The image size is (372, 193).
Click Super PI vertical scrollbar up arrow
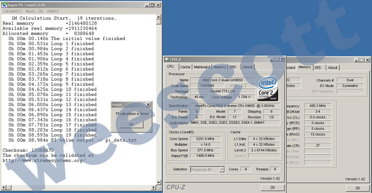pyautogui.click(x=159, y=17)
